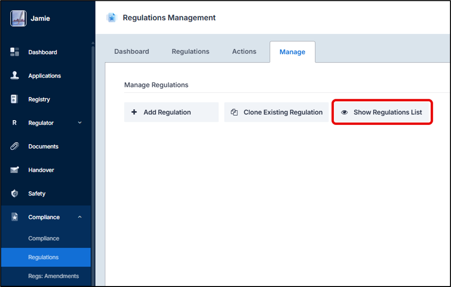Open the Dashboard tab
451x287 pixels.
click(132, 51)
